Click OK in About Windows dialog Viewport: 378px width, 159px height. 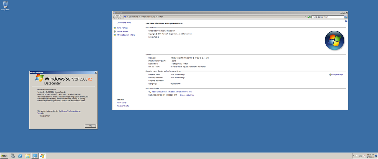pyautogui.click(x=90, y=126)
